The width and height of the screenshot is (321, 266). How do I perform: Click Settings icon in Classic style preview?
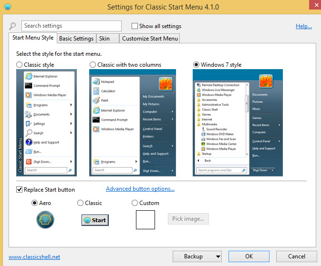tap(29, 123)
